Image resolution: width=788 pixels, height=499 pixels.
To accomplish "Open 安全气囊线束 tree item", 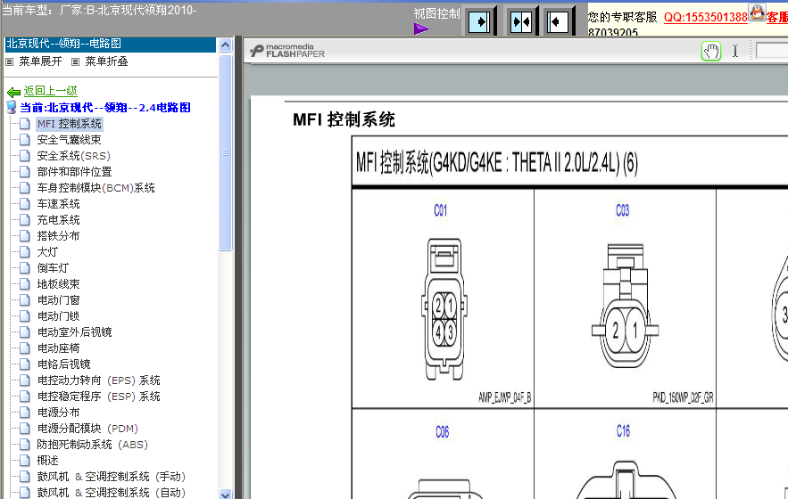I will [x=69, y=140].
